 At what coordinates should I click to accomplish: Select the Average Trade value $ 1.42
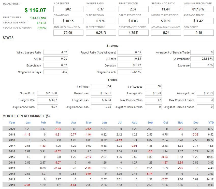point(198,21)
